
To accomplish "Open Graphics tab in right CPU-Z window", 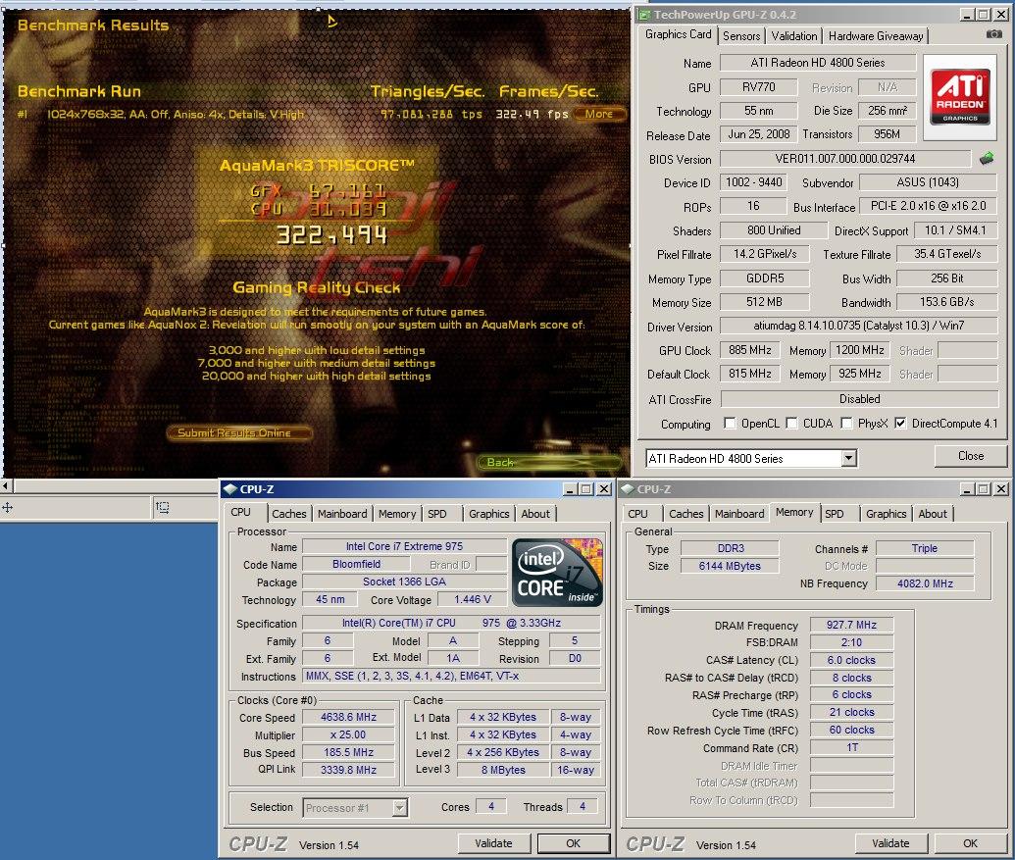I will coord(887,514).
